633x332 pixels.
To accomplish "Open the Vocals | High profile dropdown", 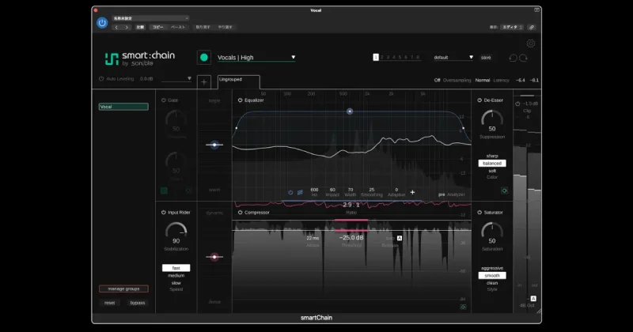I will pyautogui.click(x=256, y=57).
